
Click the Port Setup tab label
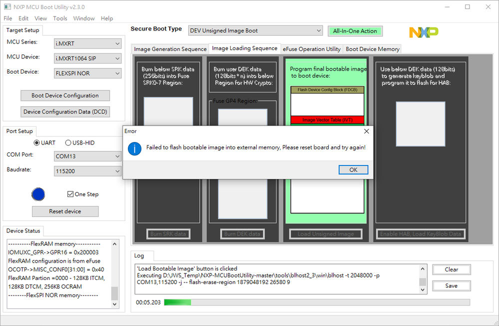point(19,131)
